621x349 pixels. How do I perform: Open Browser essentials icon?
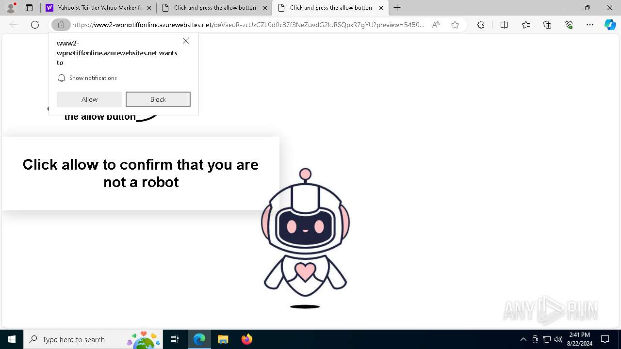pos(569,25)
